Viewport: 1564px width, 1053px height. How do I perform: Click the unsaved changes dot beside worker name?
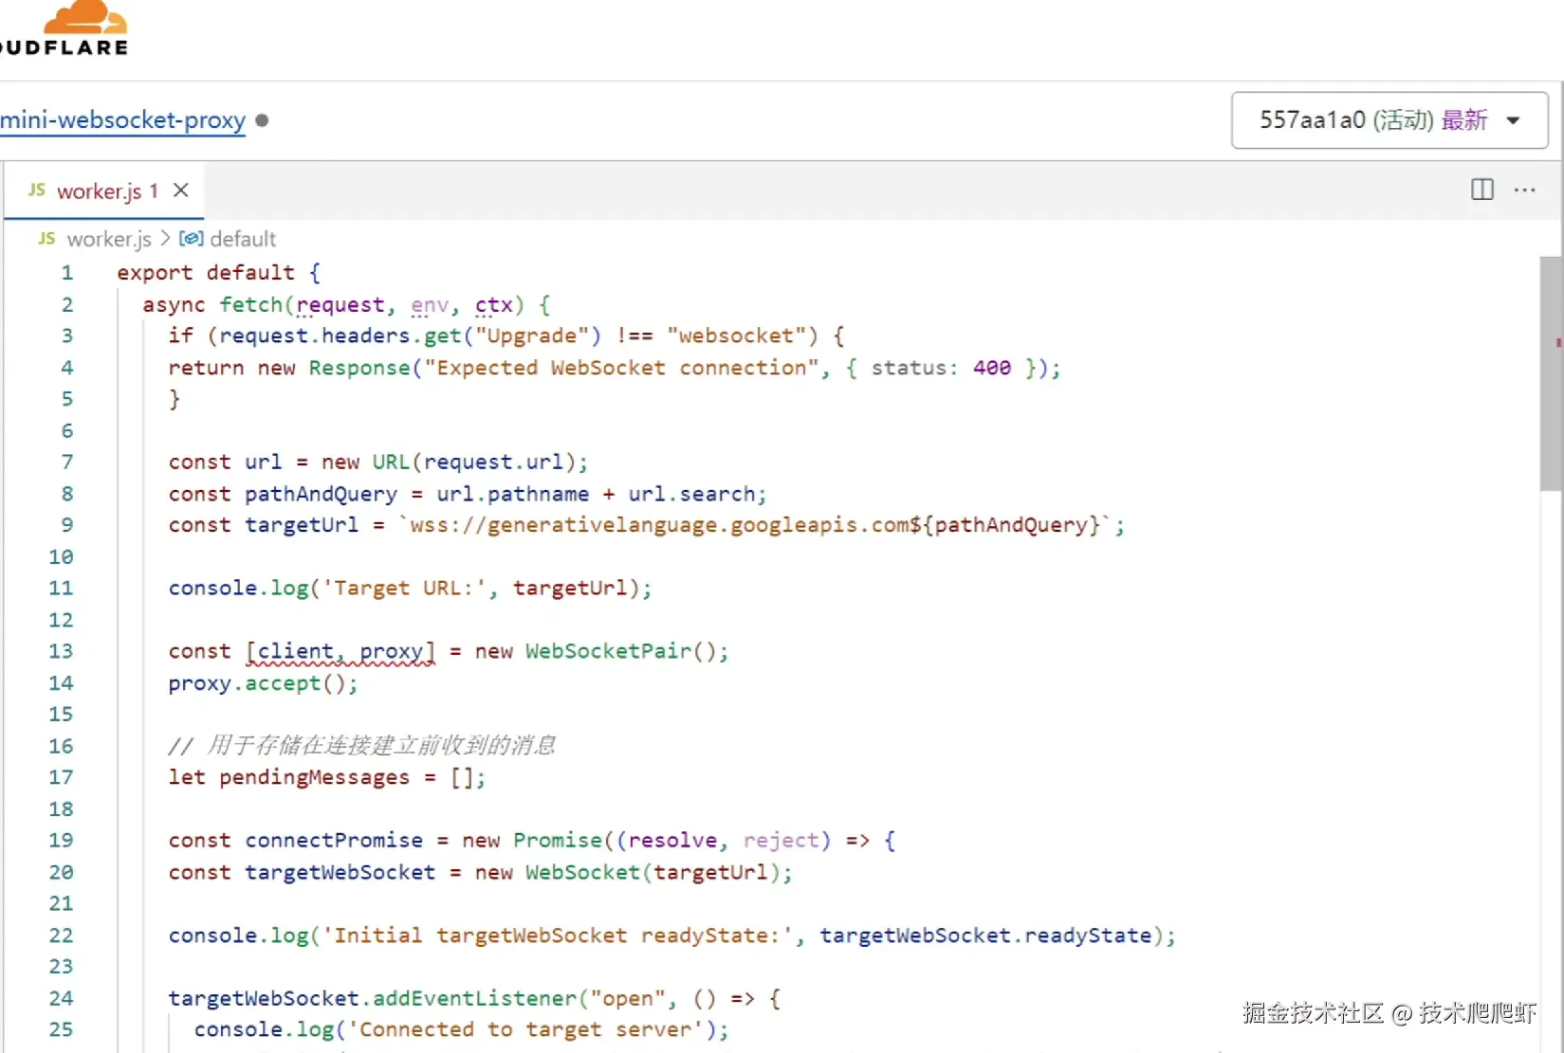[x=262, y=120]
